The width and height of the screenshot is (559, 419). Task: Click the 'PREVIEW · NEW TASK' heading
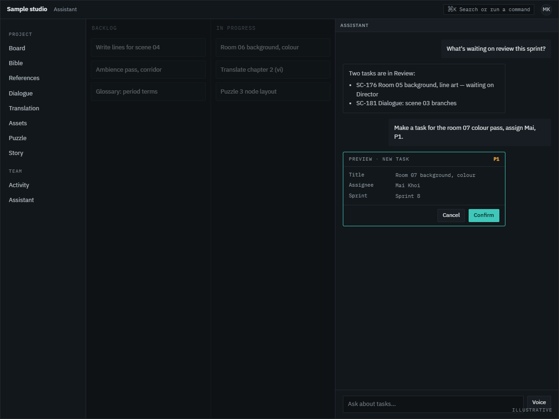coord(379,159)
